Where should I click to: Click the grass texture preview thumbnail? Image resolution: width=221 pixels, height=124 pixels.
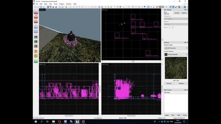[176, 68]
